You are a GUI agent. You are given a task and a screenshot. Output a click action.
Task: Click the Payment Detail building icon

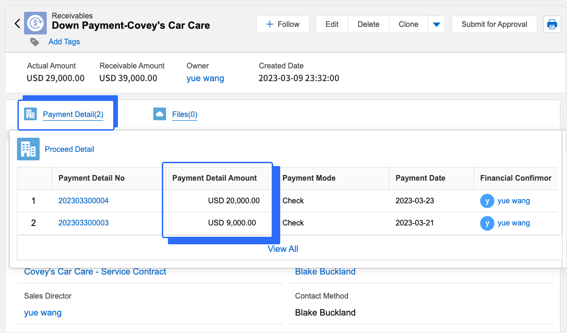coord(31,114)
